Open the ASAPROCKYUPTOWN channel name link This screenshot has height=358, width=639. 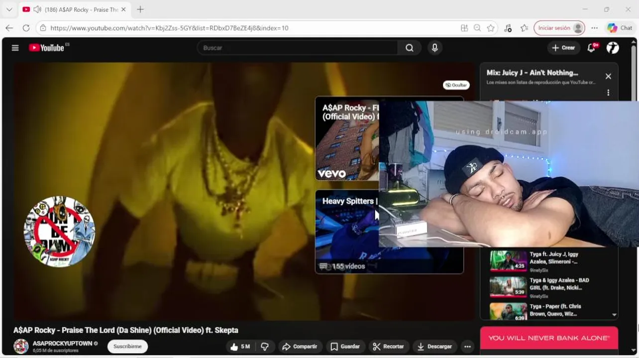point(62,344)
